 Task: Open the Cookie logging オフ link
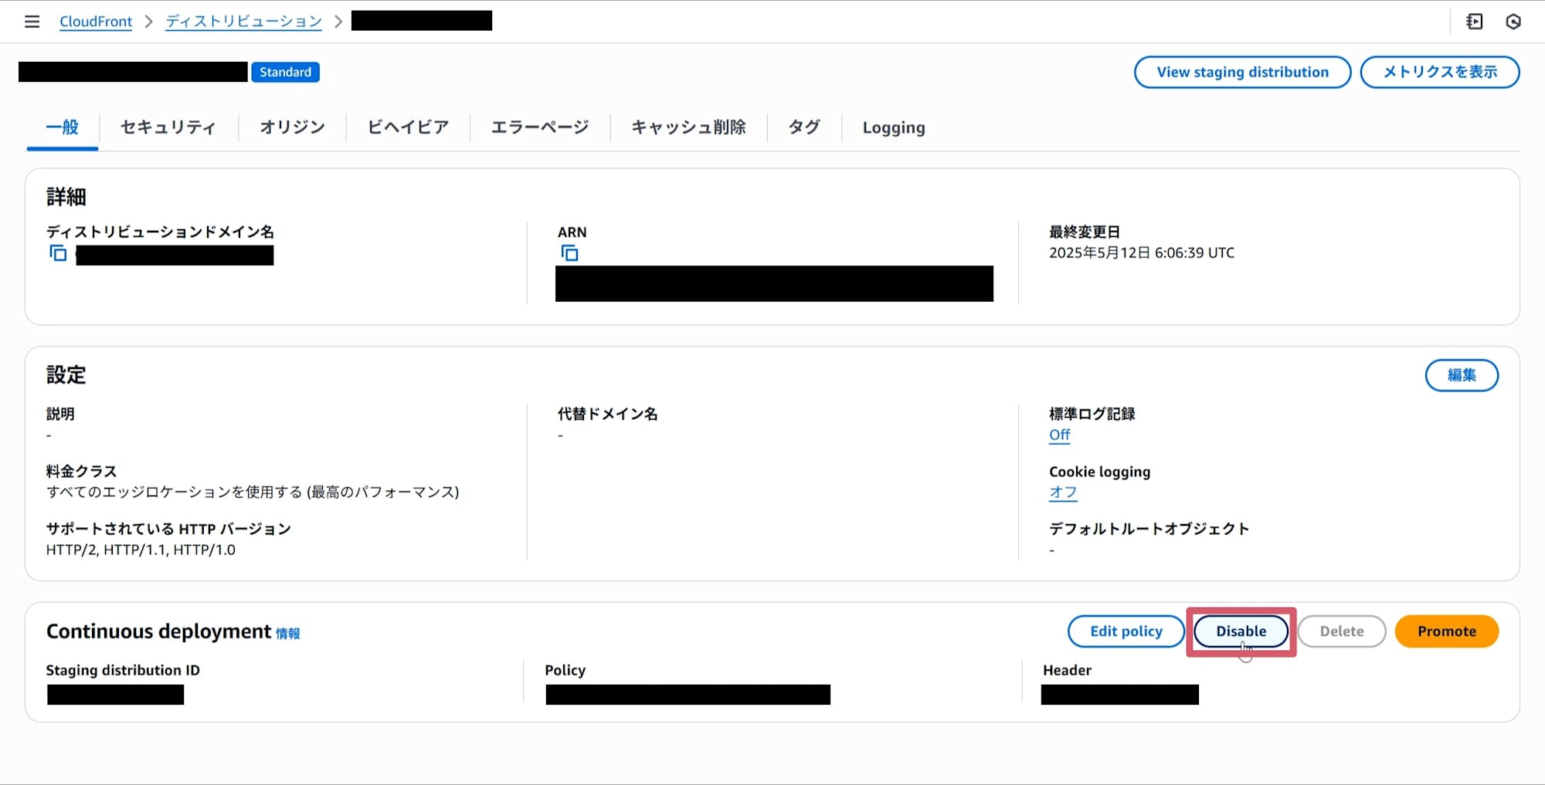click(1063, 492)
